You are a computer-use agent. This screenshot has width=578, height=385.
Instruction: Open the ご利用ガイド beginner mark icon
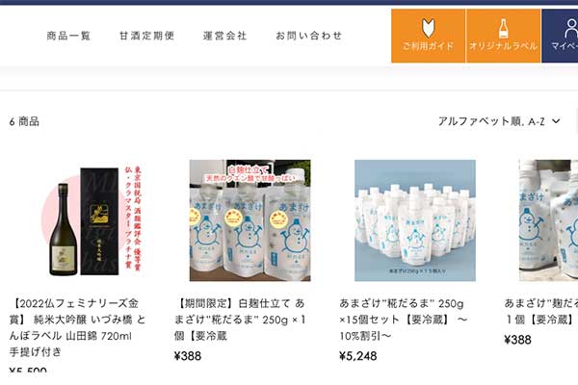click(428, 28)
